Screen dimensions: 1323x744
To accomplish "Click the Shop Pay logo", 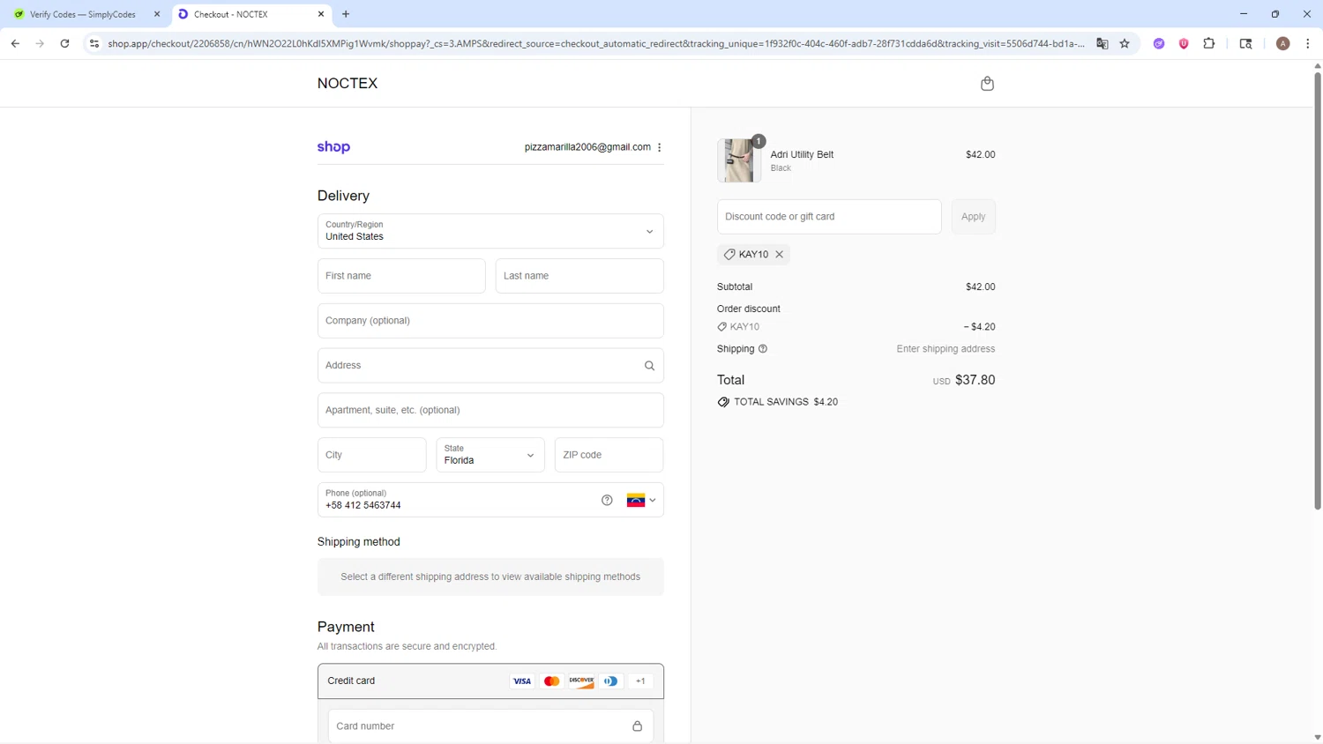I will click(x=333, y=147).
